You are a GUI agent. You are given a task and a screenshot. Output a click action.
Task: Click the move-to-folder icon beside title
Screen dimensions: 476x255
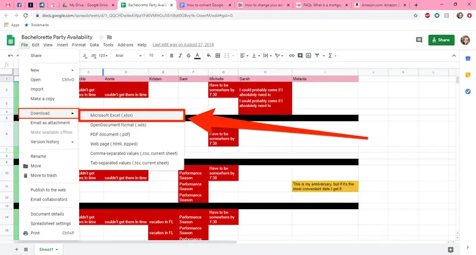[x=109, y=37]
